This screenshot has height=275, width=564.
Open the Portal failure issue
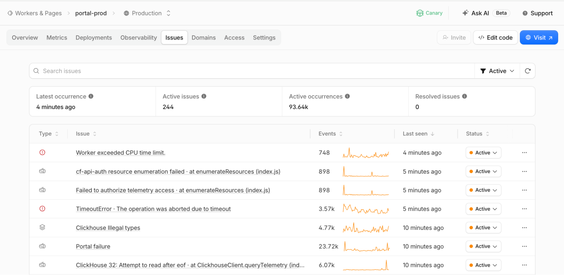point(93,246)
